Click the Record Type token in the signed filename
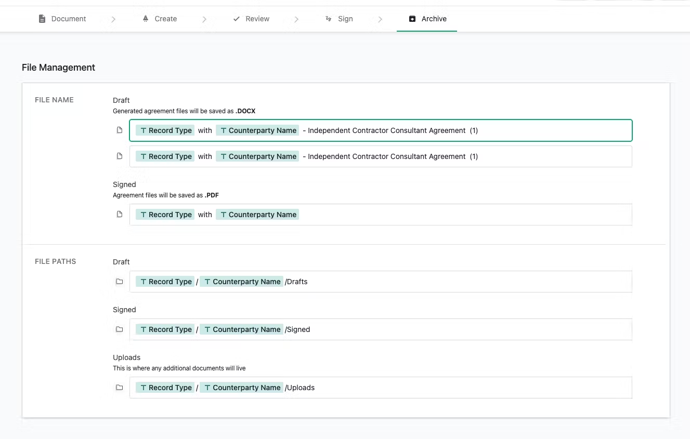The height and width of the screenshot is (439, 690). point(165,214)
